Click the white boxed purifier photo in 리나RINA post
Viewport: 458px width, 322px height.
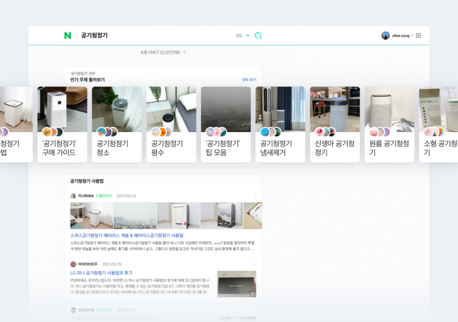(x=179, y=216)
